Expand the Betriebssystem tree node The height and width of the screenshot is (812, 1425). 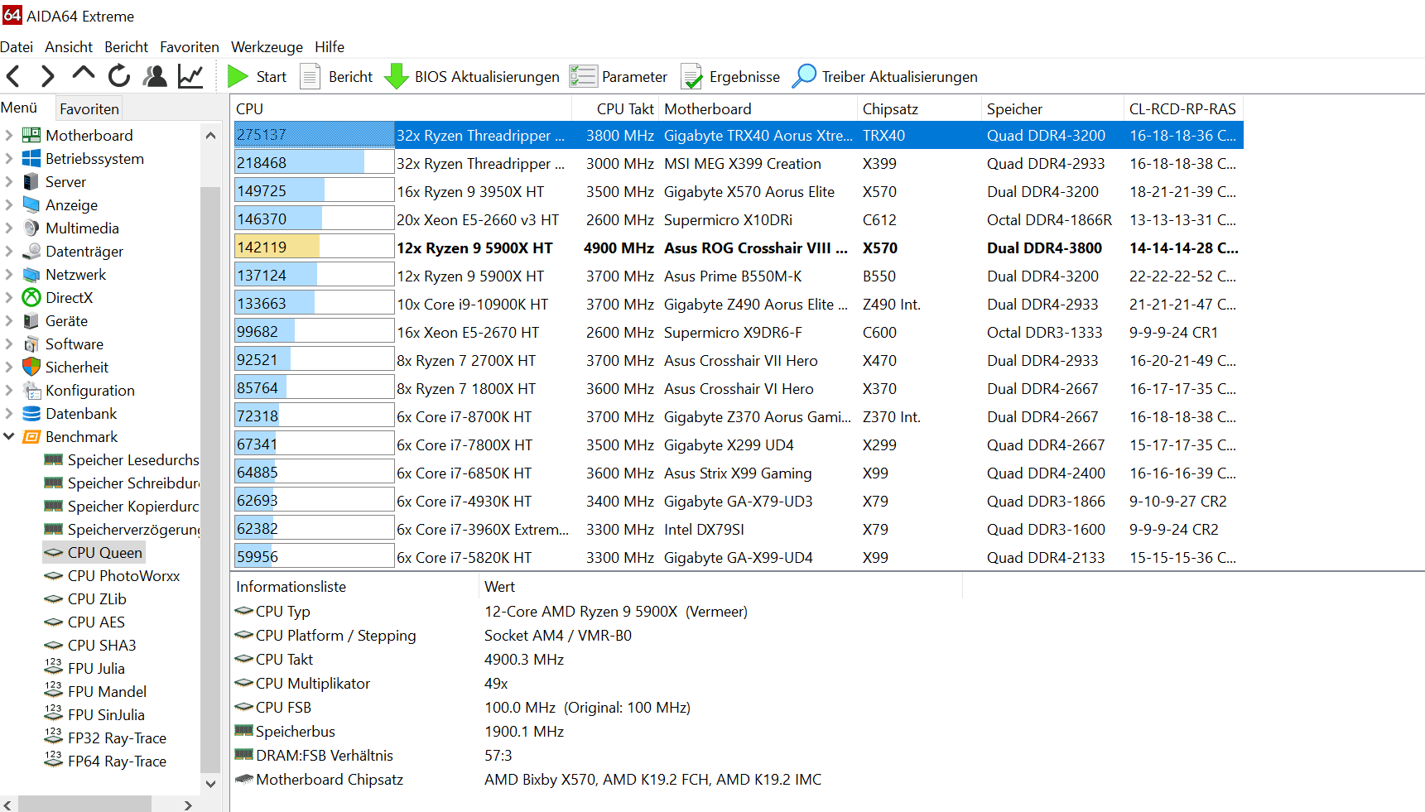coord(9,158)
